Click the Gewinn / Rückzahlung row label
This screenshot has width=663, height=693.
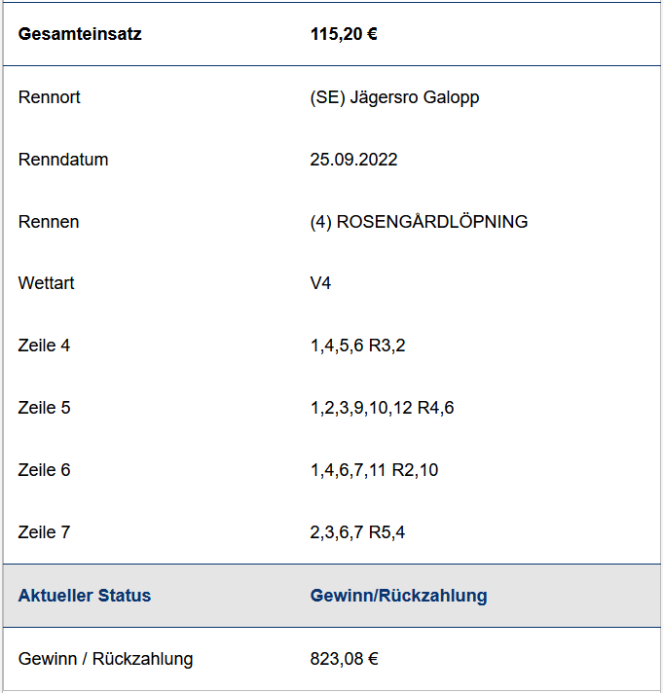[x=106, y=659]
